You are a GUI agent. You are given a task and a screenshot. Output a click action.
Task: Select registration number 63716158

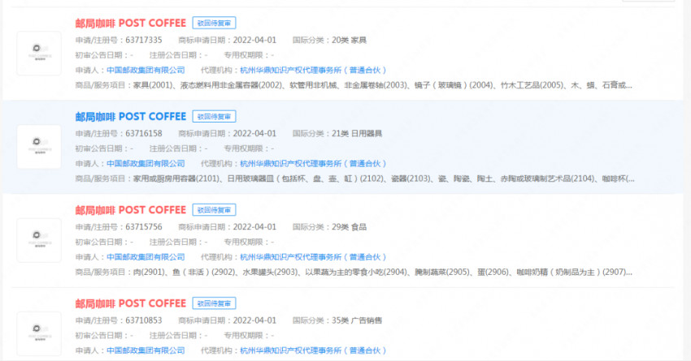click(144, 134)
